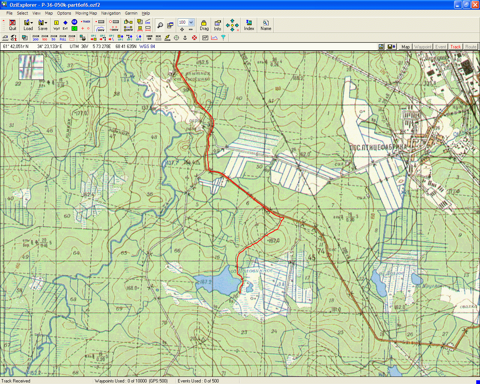480x384 pixels.
Task: Click the Quit icon in the toolbar
Action: click(x=12, y=25)
